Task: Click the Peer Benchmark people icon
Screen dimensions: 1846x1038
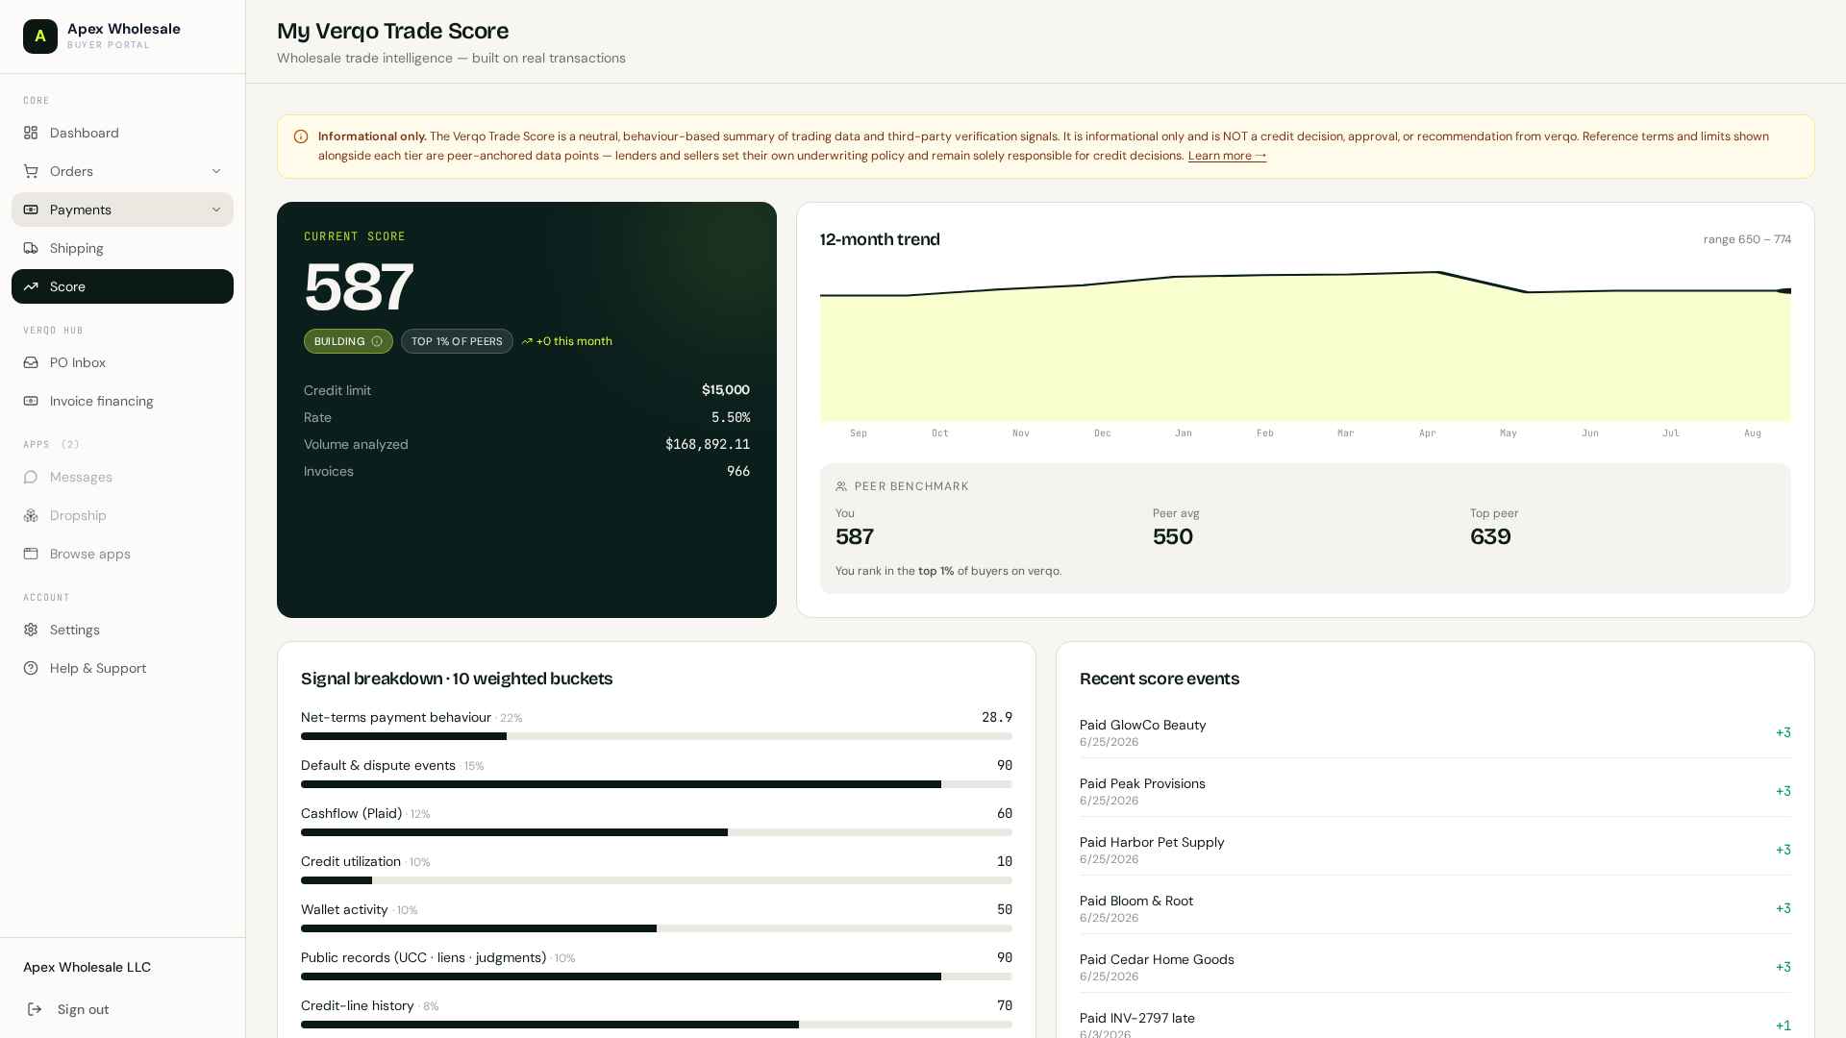Action: [841, 486]
